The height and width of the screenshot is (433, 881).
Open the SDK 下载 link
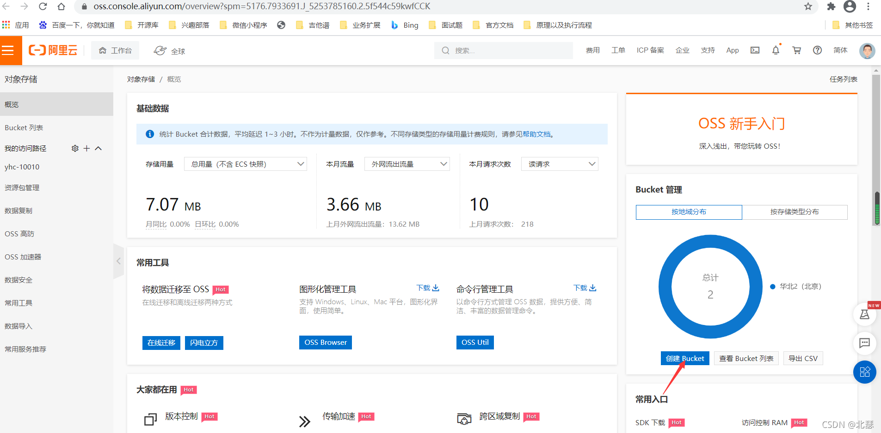pos(650,423)
